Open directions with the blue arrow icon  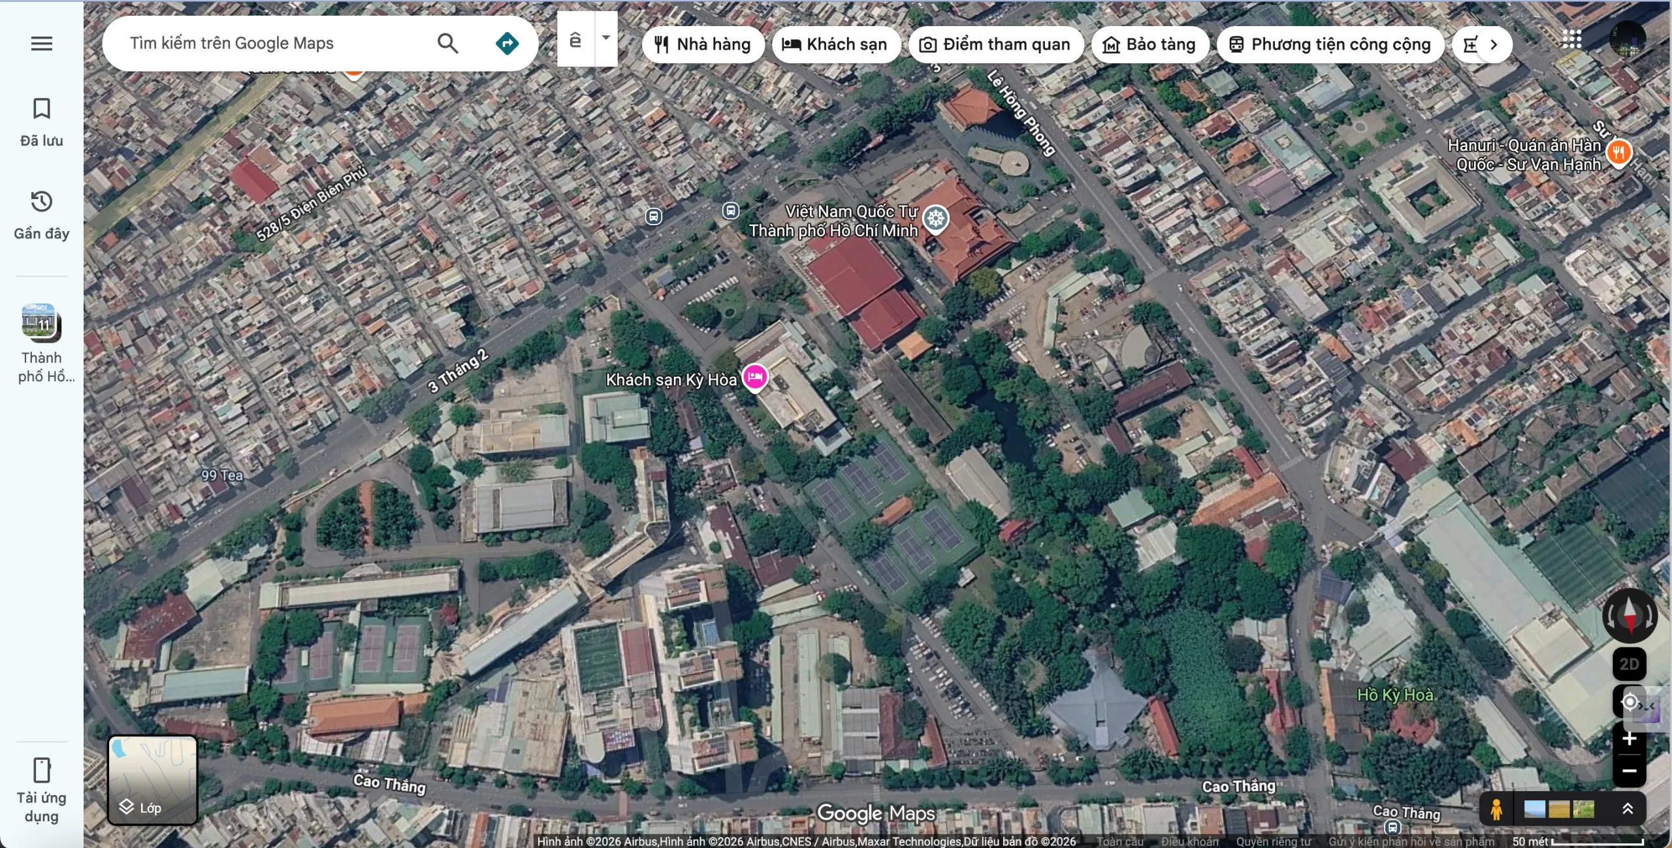(507, 43)
